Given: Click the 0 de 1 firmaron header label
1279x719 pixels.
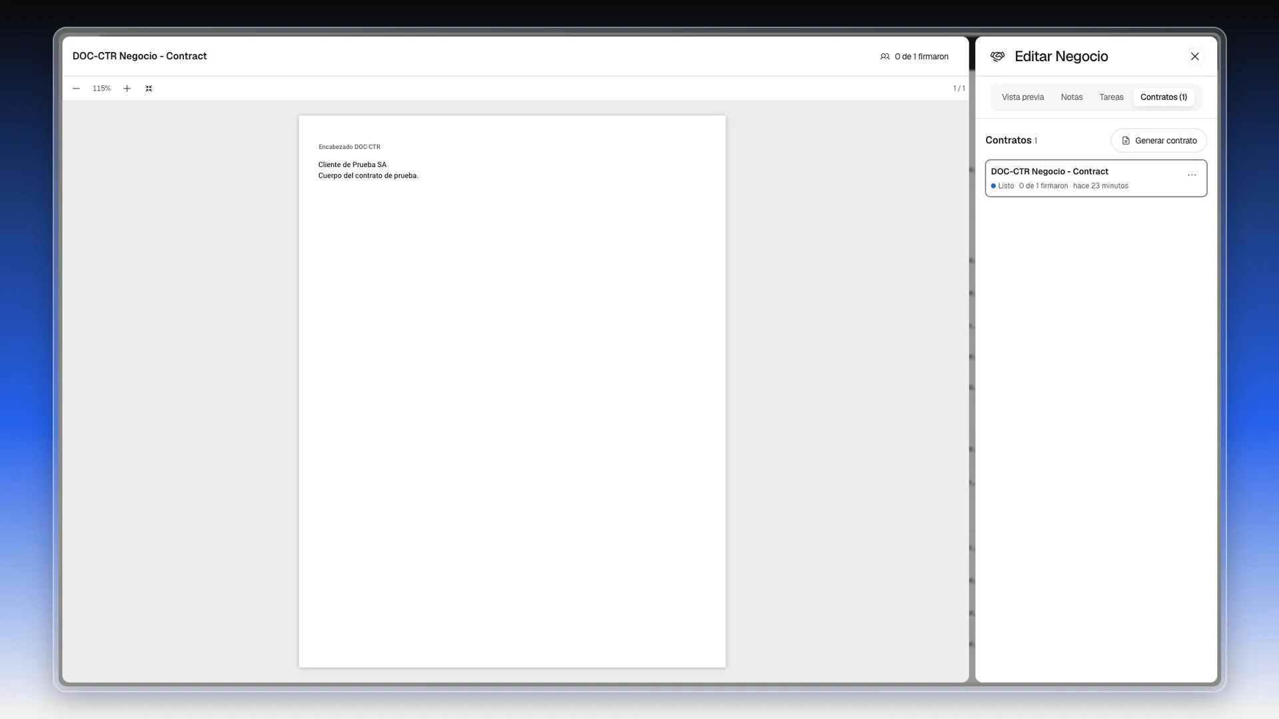Looking at the screenshot, I should pos(921,57).
